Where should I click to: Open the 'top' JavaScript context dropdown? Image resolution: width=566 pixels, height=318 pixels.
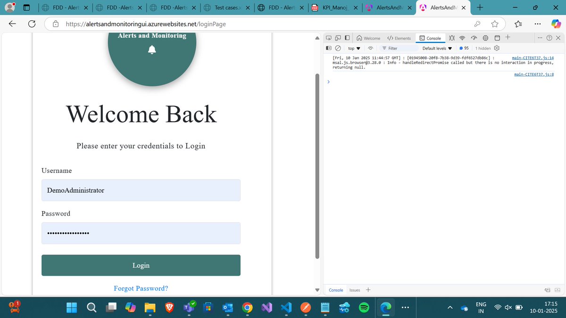coord(354,48)
